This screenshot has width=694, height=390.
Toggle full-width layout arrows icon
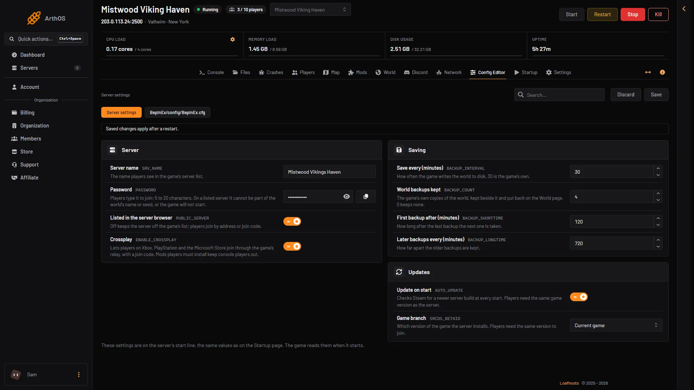click(x=648, y=72)
